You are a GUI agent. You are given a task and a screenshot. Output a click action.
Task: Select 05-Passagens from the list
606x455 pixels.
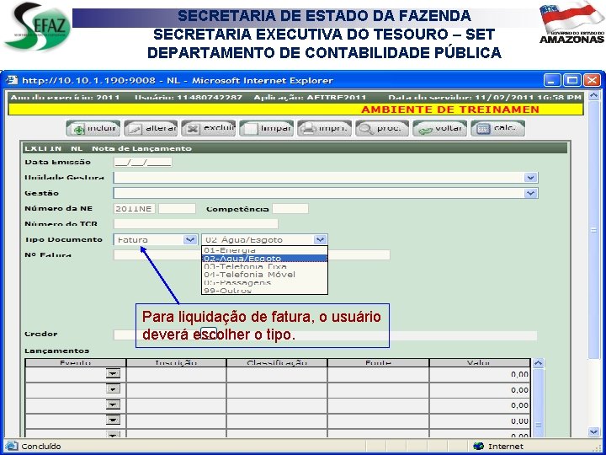[x=265, y=282]
